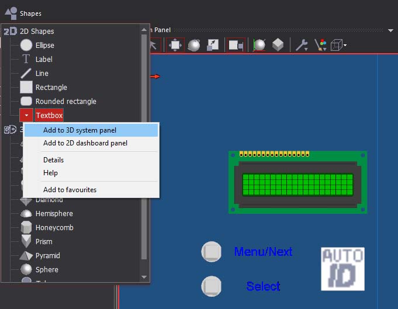The image size is (398, 309).
Task: Click the shapes list scrollbar thumb
Action: (144, 147)
